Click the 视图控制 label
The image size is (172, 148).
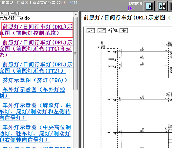click(136, 3)
